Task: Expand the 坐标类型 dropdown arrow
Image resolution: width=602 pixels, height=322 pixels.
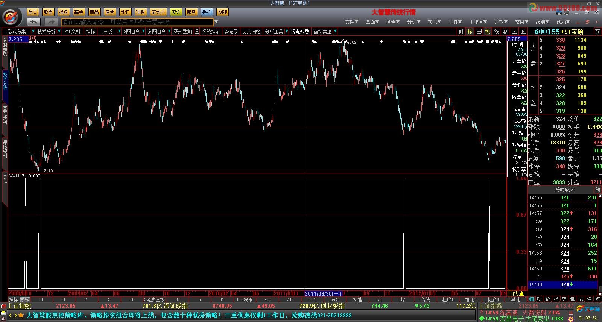Action: pyautogui.click(x=335, y=32)
